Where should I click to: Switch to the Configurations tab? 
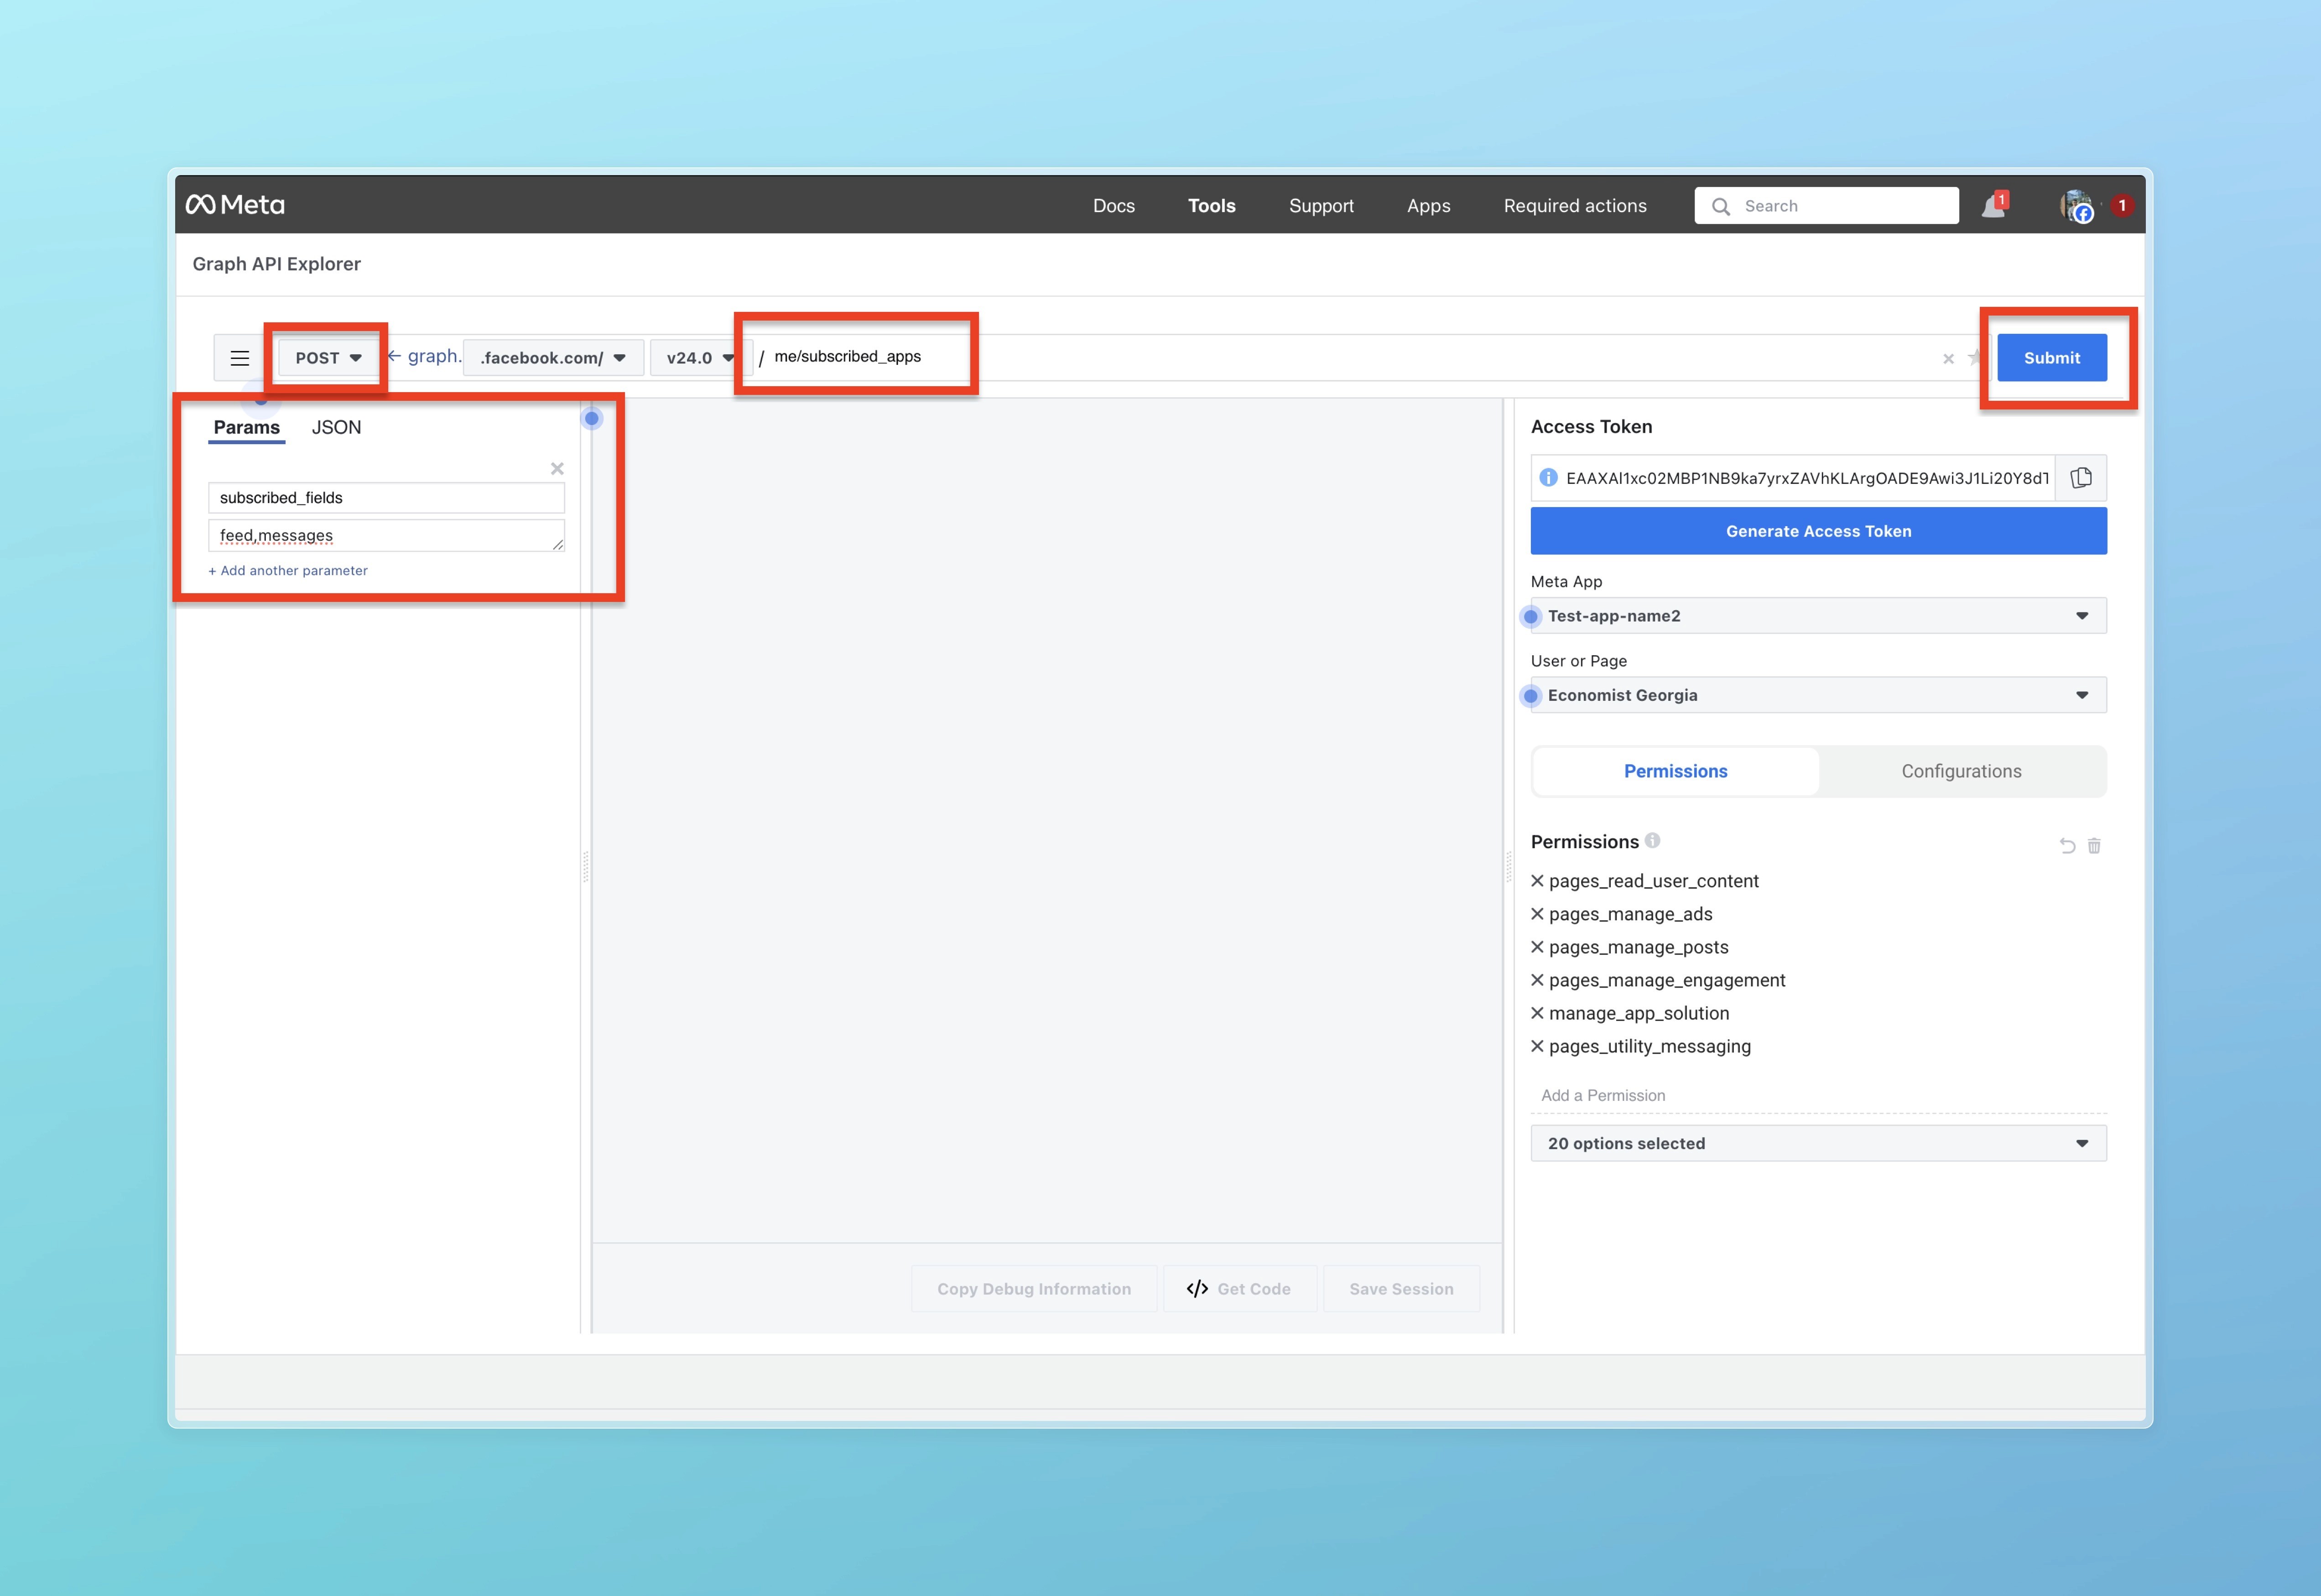coord(1961,771)
